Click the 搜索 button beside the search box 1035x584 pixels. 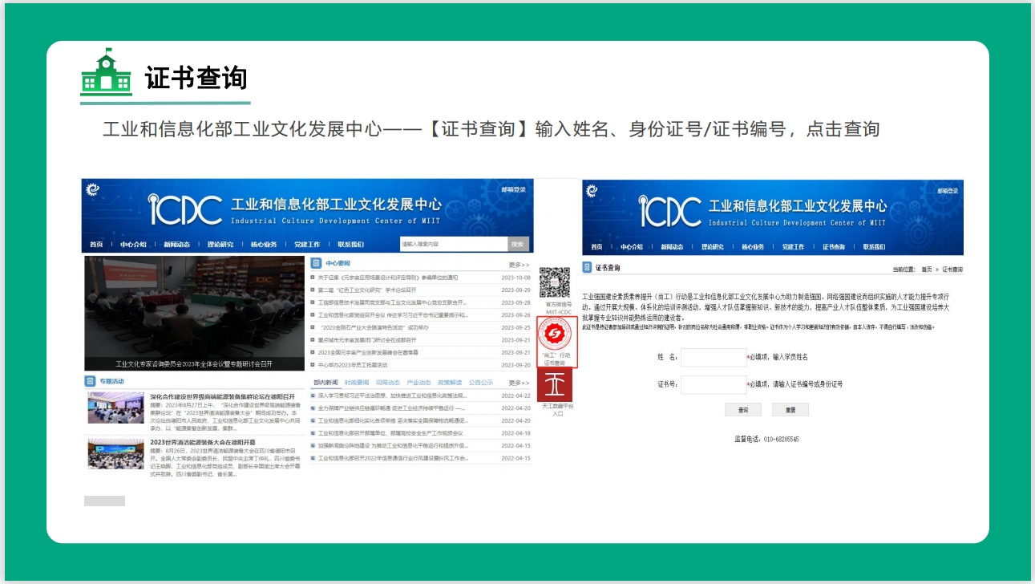(x=519, y=244)
